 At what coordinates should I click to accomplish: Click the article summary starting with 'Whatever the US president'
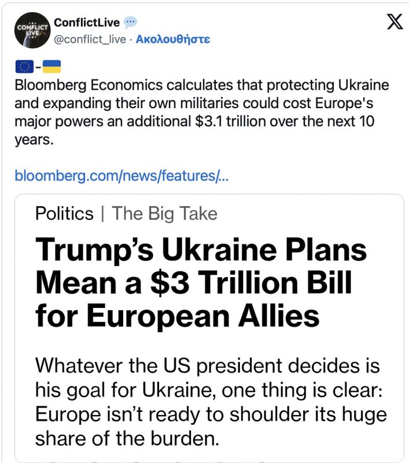[x=208, y=366]
